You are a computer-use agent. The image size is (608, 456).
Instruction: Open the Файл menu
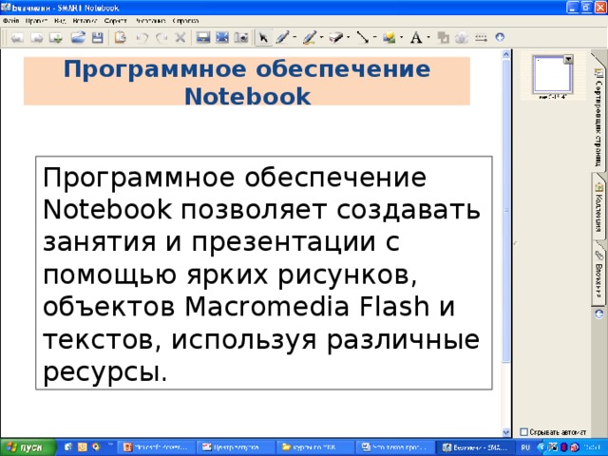[x=10, y=21]
